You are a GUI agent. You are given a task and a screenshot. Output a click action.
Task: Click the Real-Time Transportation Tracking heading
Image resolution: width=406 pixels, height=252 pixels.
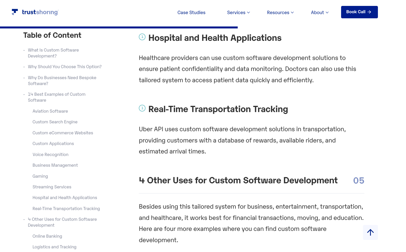[218, 109]
